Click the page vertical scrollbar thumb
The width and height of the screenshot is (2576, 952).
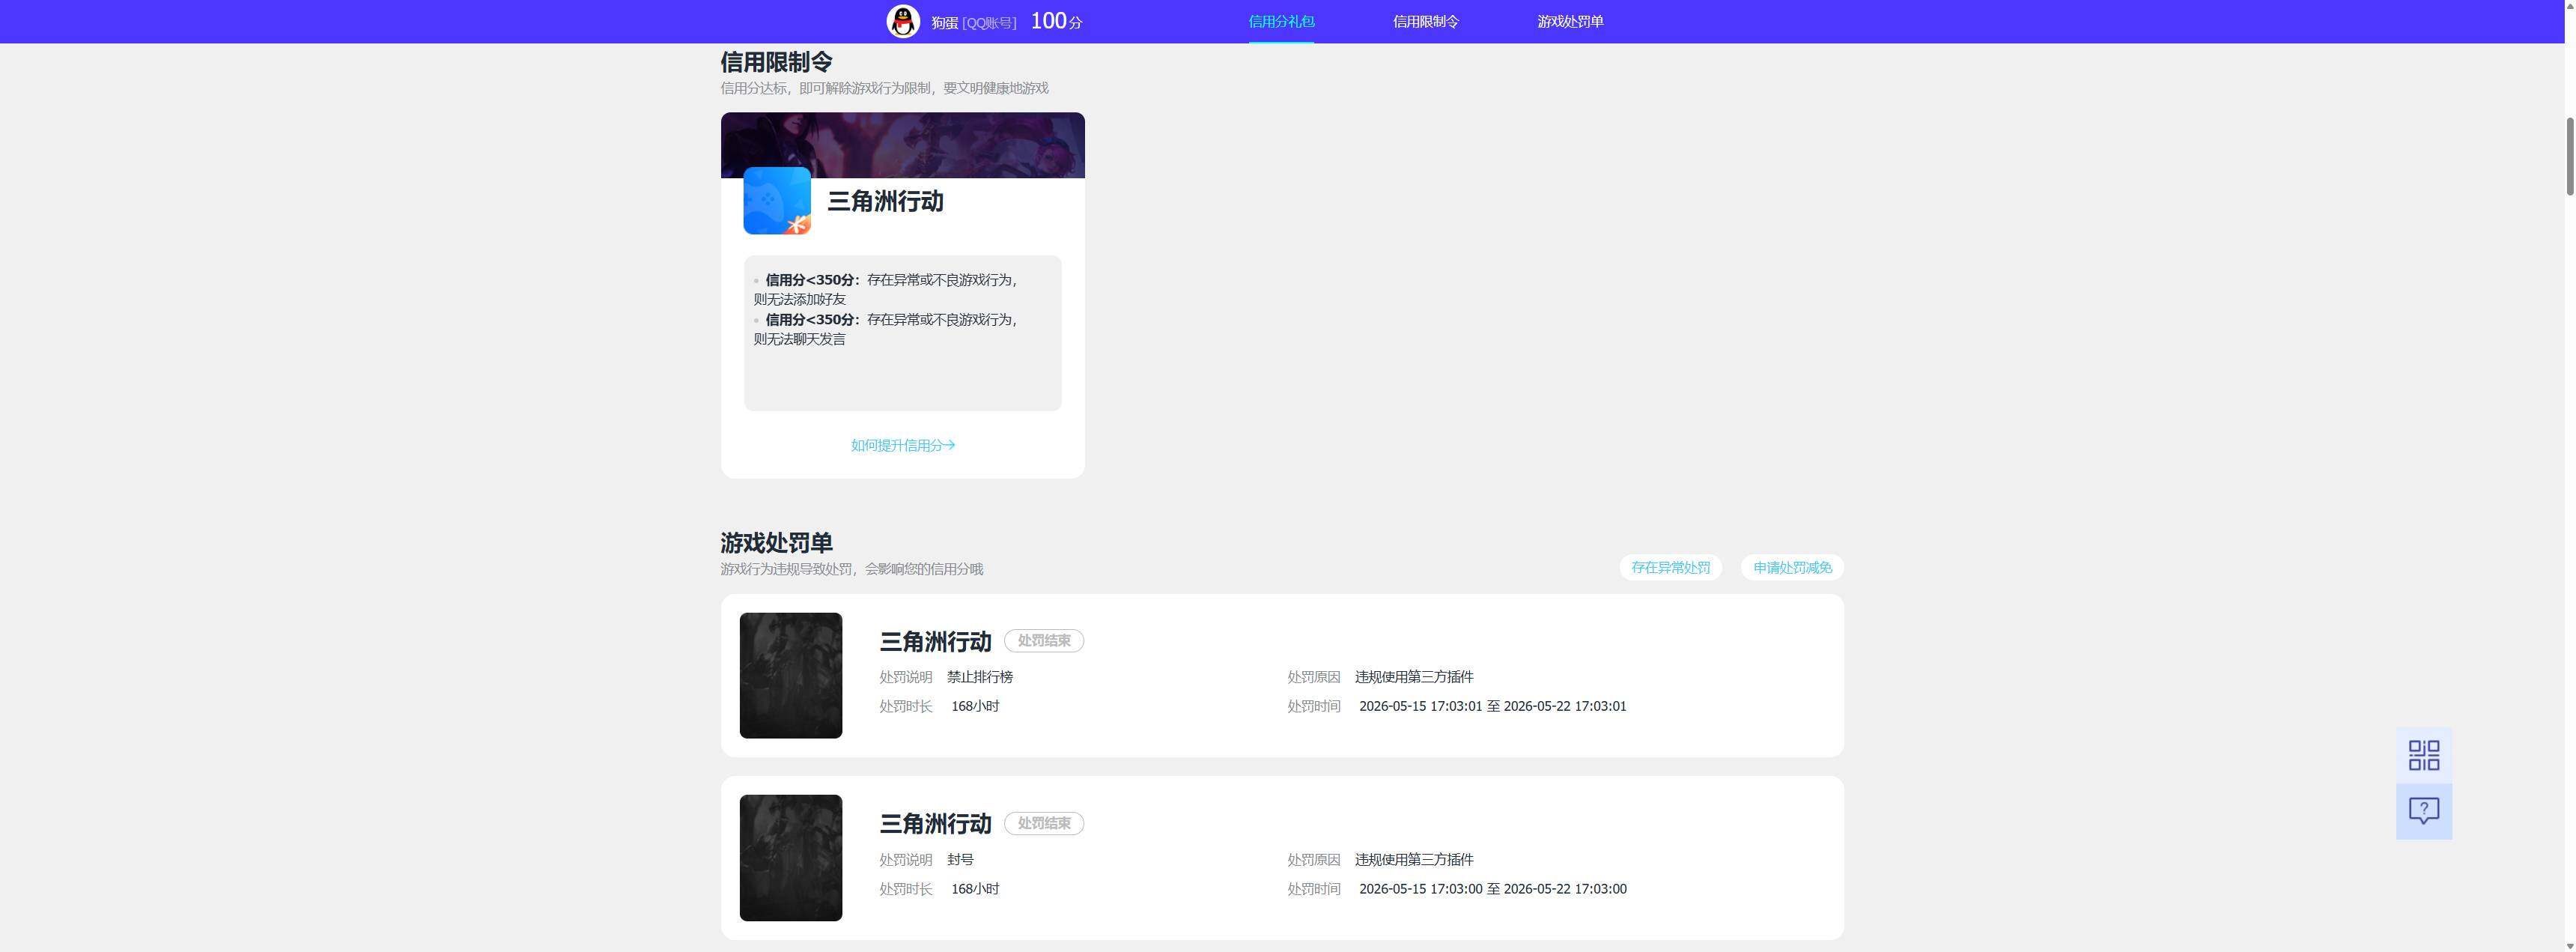2569,156
